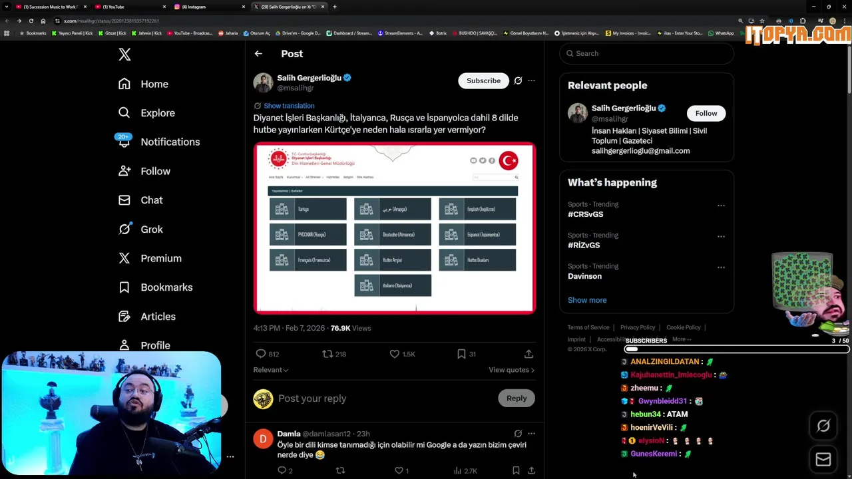Open the browser extensions puzzle icon
Viewport: 852px width, 479px height.
pos(803,21)
